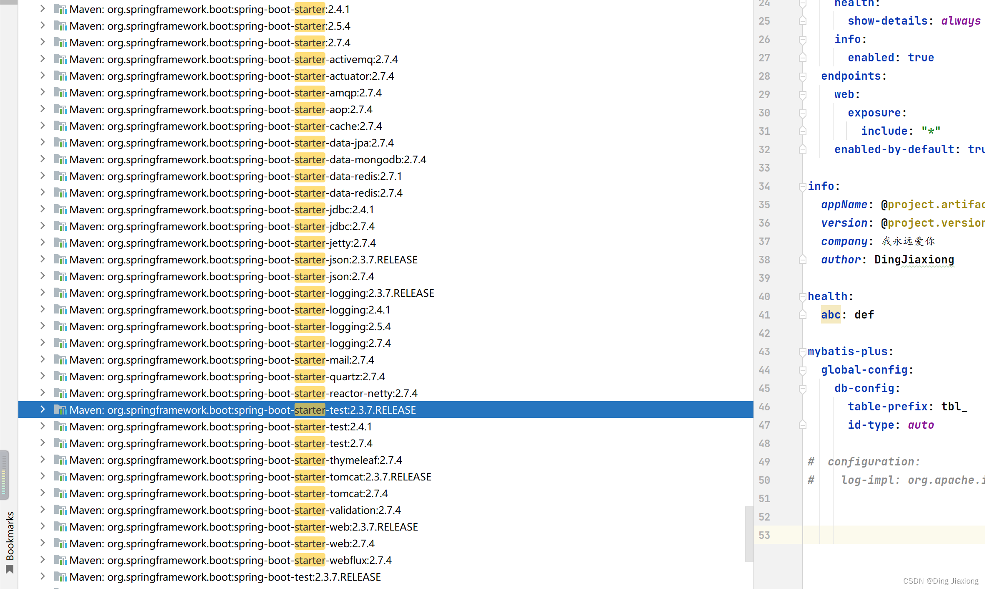Select spring-boot-starter-test:2.7.4 library row
985x589 pixels.
[386, 443]
